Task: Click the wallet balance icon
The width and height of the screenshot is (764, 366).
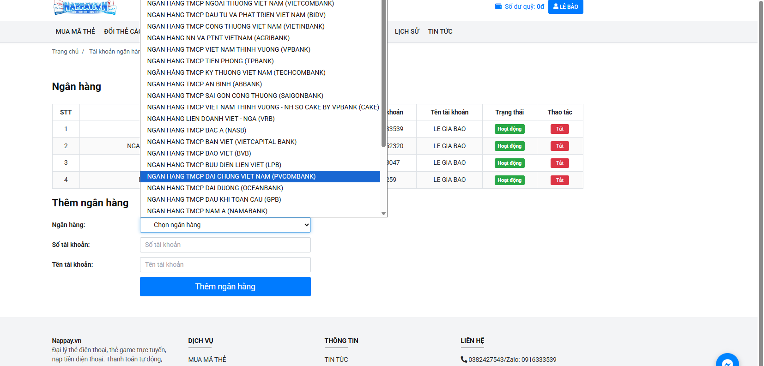Action: [x=498, y=6]
